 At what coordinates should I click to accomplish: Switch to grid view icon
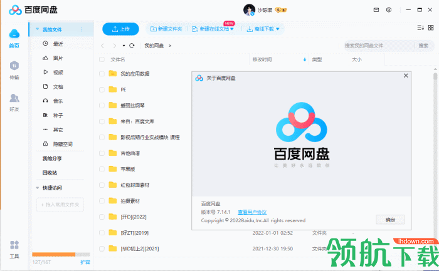[x=431, y=28]
